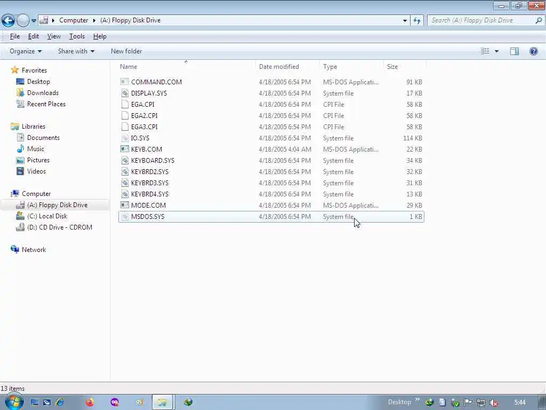Click the Forward navigation arrow button
Viewport: 546px width, 410px height.
[23, 21]
